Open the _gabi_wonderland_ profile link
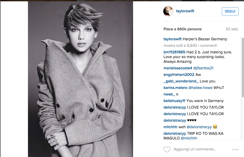 pos(181,81)
